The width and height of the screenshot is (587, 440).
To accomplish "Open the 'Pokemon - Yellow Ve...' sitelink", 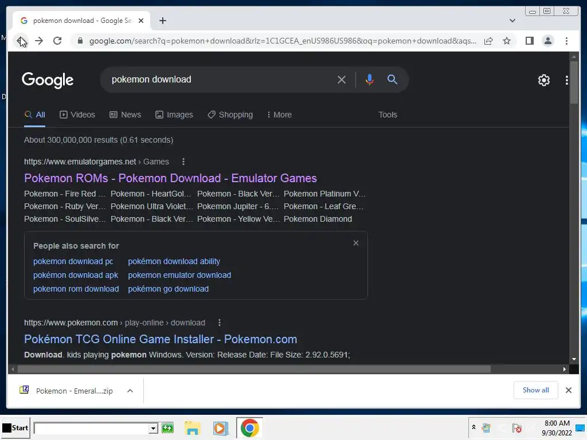I will click(238, 219).
